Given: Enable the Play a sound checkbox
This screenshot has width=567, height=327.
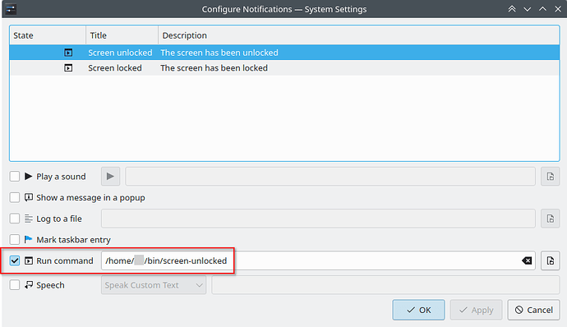Looking at the screenshot, I should click(15, 177).
